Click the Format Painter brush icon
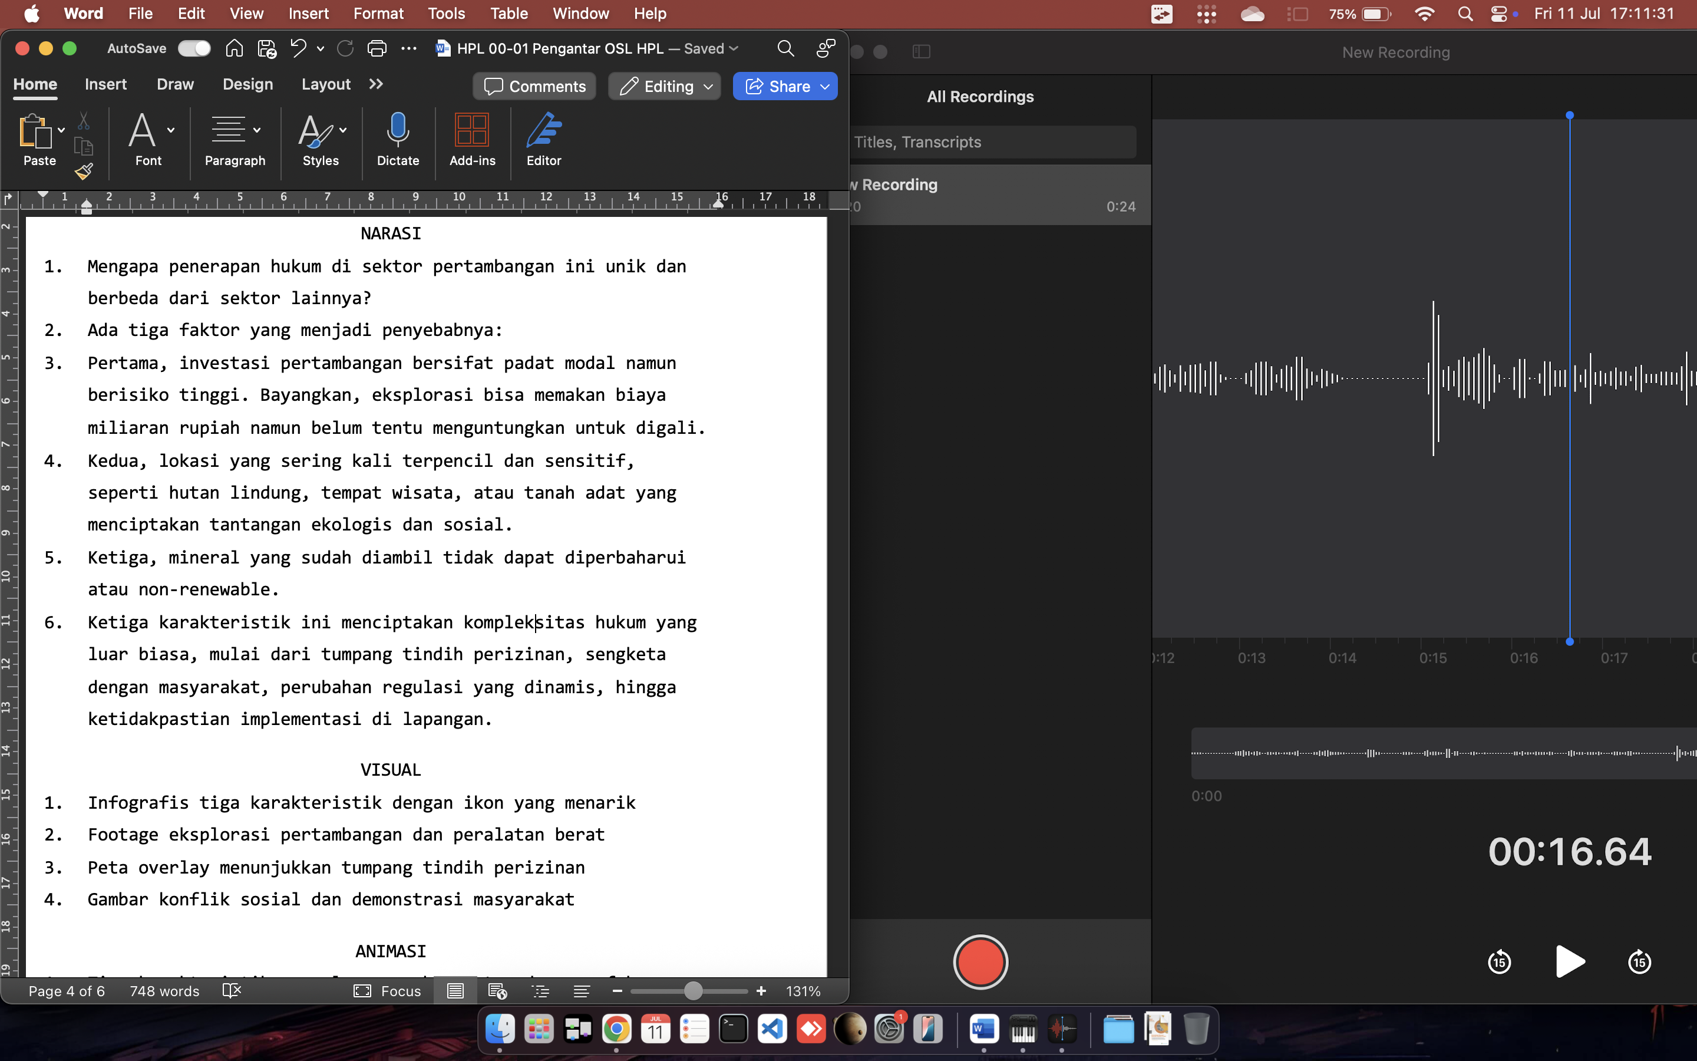Screen dimensions: 1697x1061 point(84,170)
